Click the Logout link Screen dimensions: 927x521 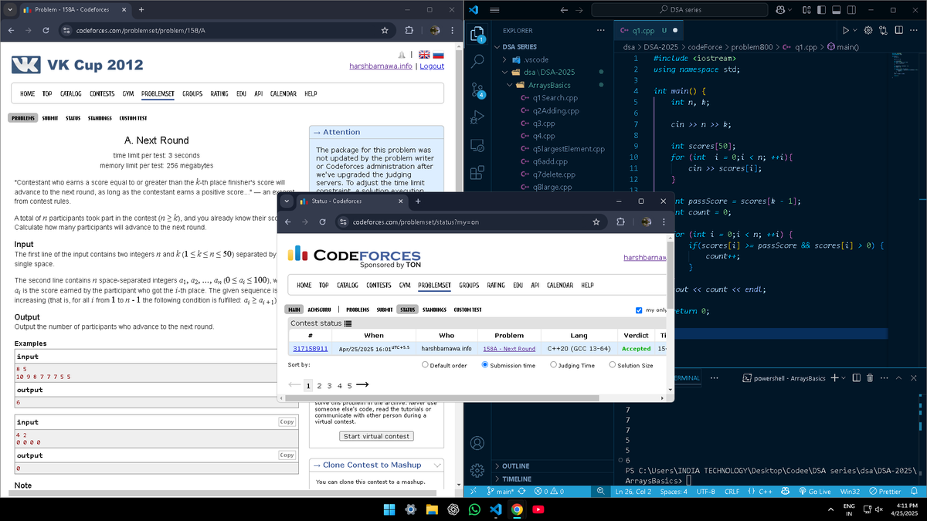431,66
